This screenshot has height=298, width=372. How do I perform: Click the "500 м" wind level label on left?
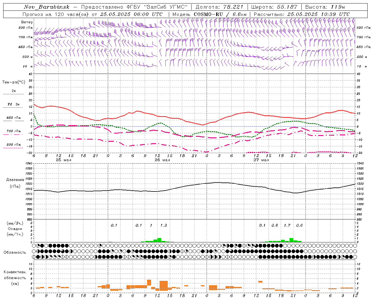[x=28, y=57]
